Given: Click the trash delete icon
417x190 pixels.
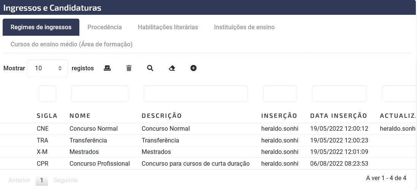Looking at the screenshot, I should click(x=129, y=68).
